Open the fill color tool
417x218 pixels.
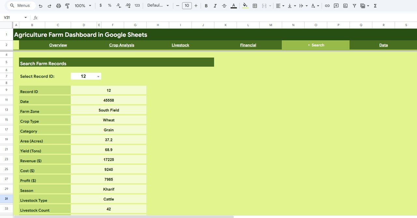(245, 6)
